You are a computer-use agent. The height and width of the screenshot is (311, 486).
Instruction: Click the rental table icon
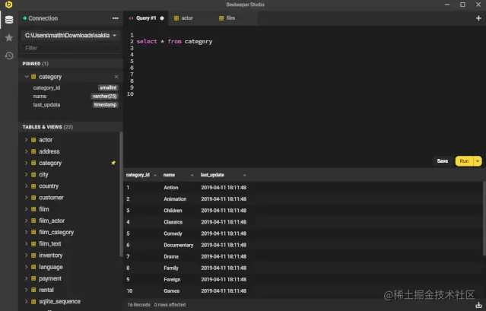(x=33, y=290)
